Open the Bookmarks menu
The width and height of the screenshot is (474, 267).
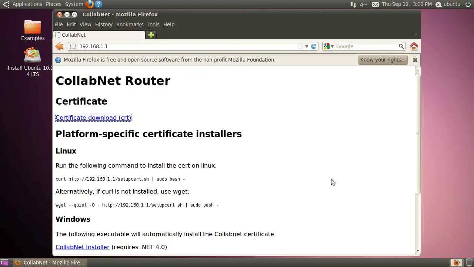(130, 24)
